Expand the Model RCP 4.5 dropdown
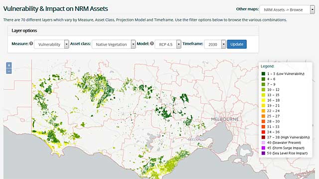Image resolution: width=319 pixels, height=179 pixels. [168, 44]
